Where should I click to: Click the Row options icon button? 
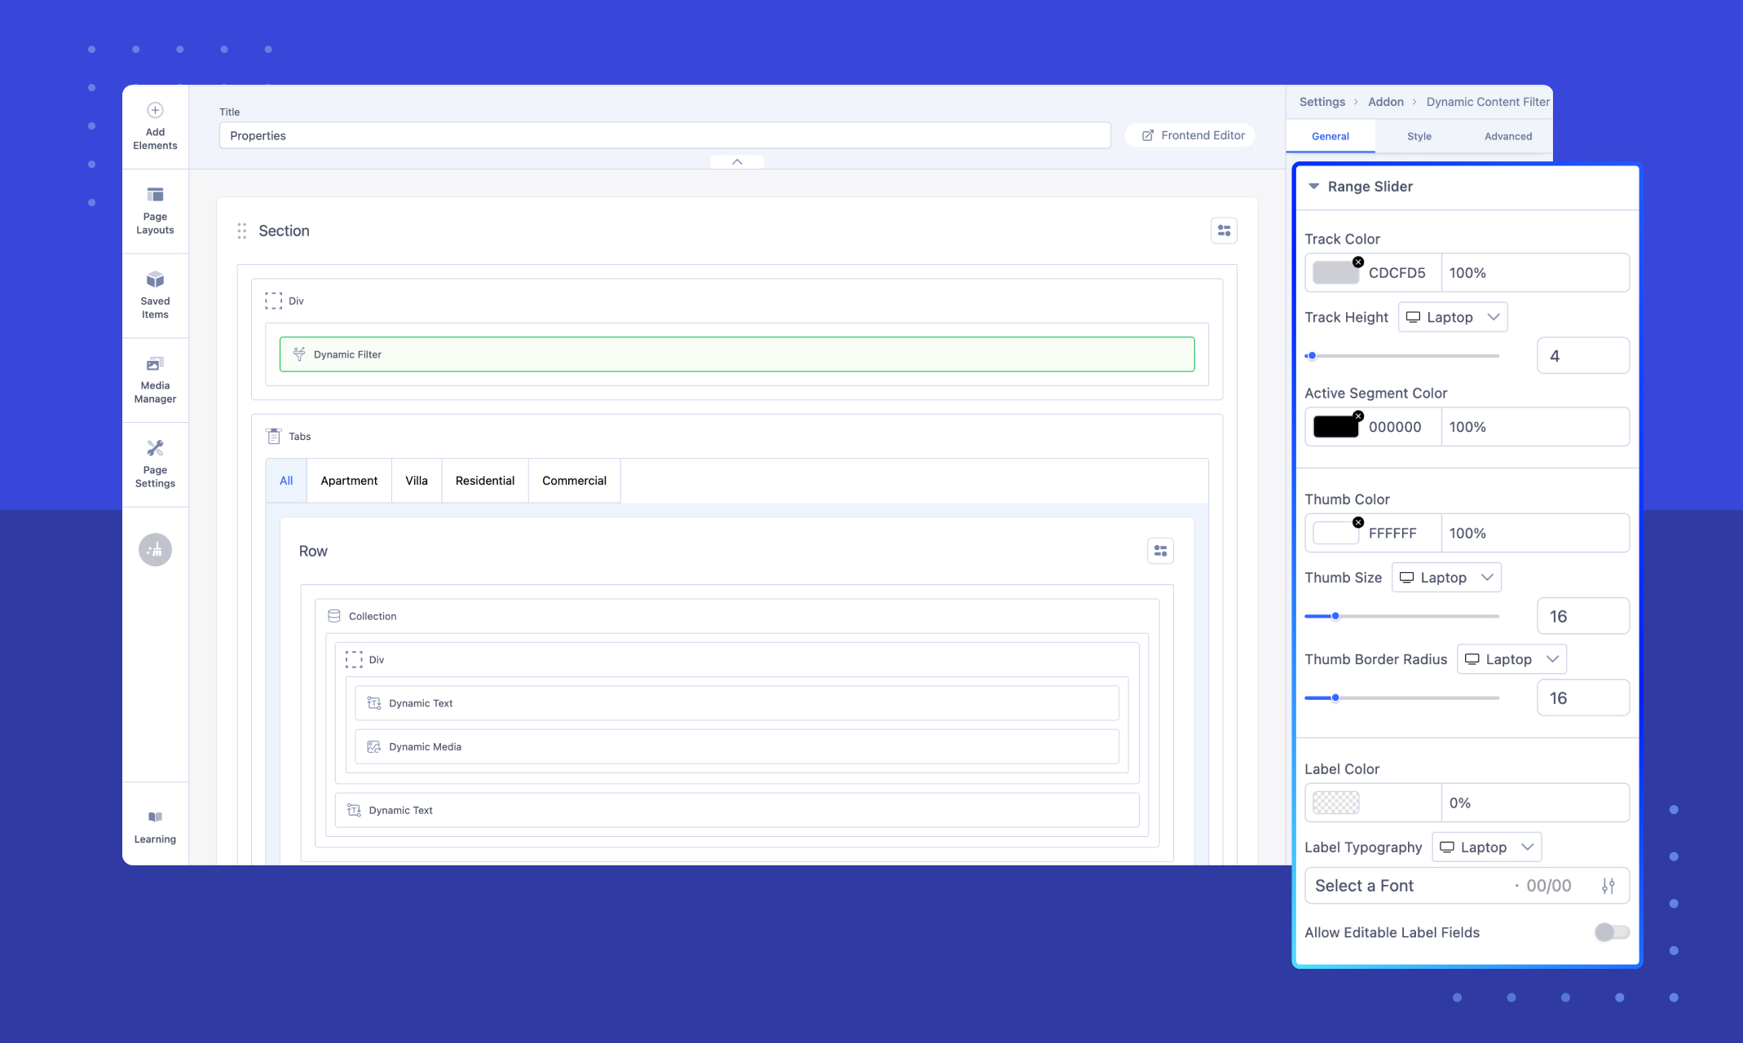pos(1160,551)
